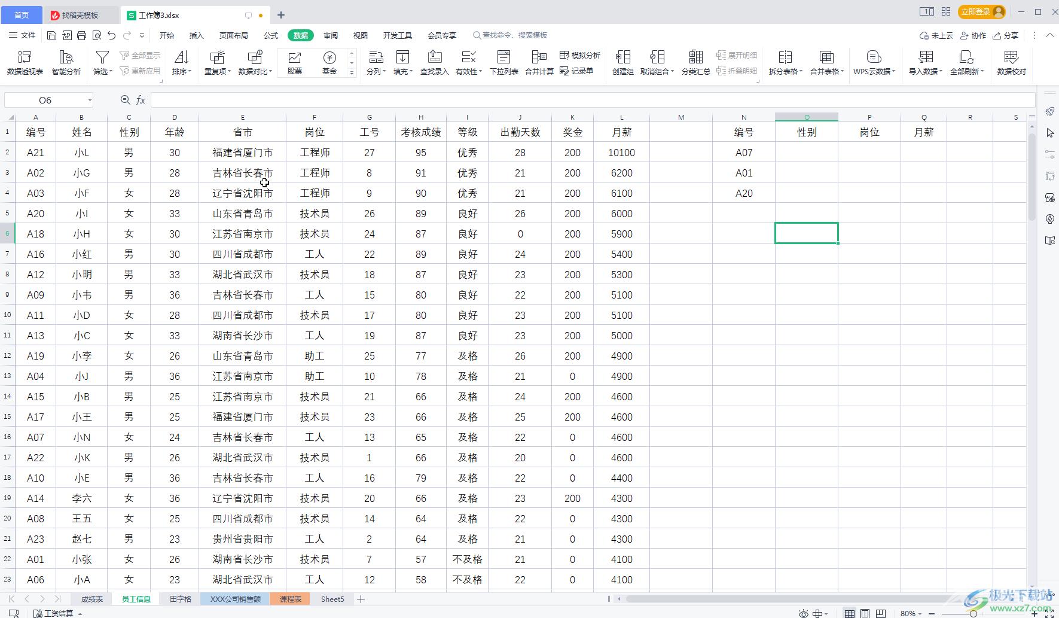Image resolution: width=1059 pixels, height=618 pixels.
Task: Open the Name Box dropdown arrow
Action: (x=90, y=100)
